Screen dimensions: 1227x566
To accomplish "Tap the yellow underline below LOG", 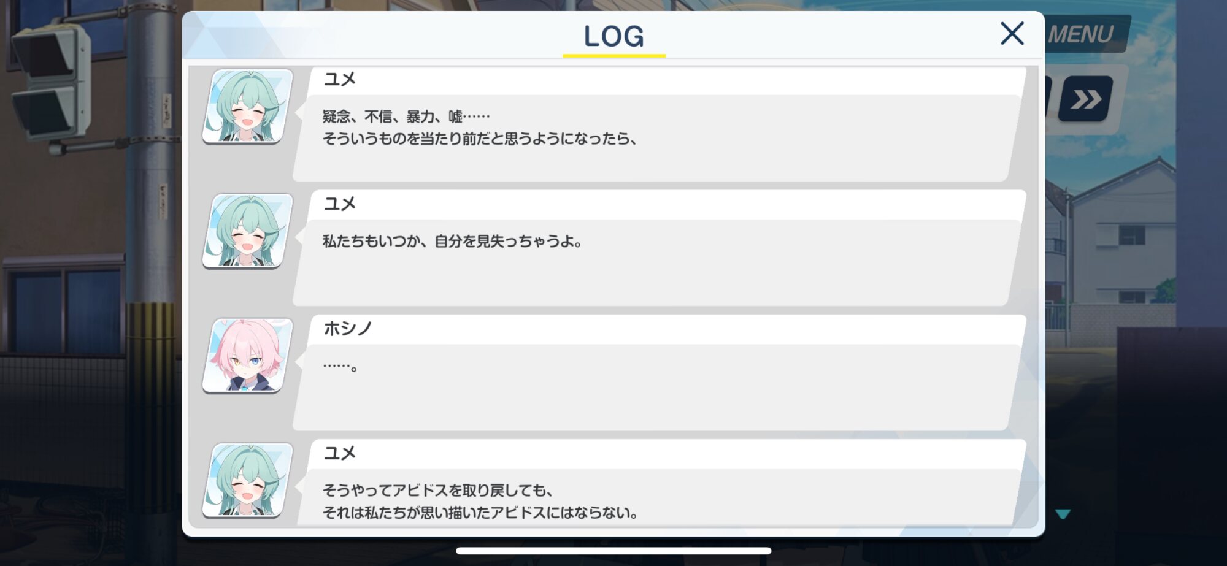I will point(613,56).
